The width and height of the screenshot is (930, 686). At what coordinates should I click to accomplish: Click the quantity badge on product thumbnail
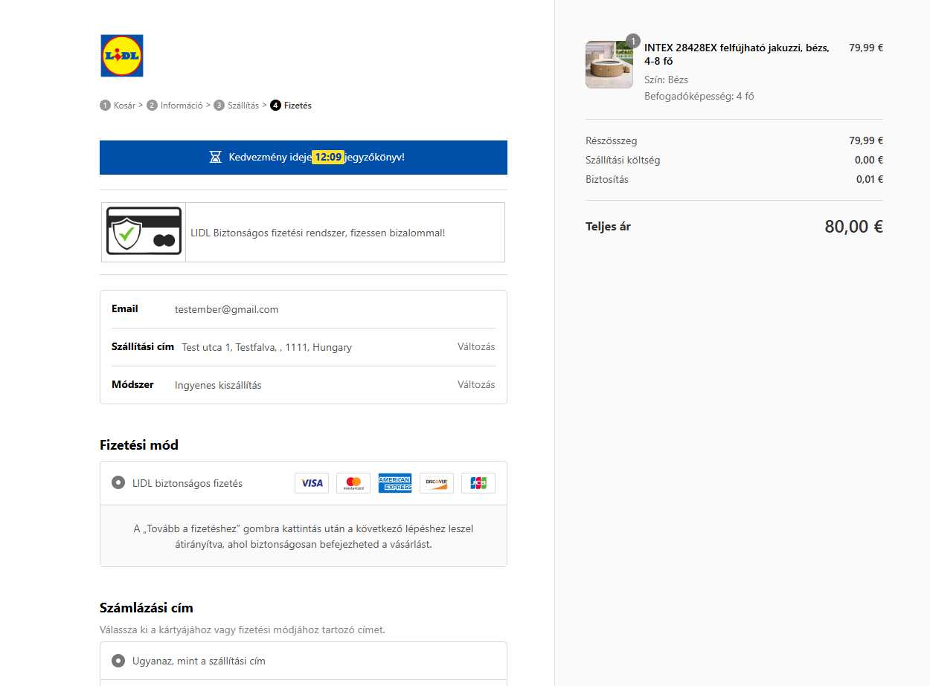632,41
